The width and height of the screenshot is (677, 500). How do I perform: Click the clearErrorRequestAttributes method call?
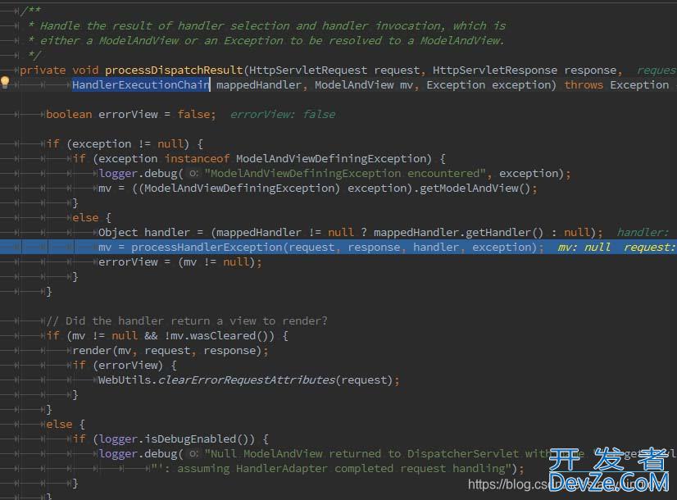point(247,380)
